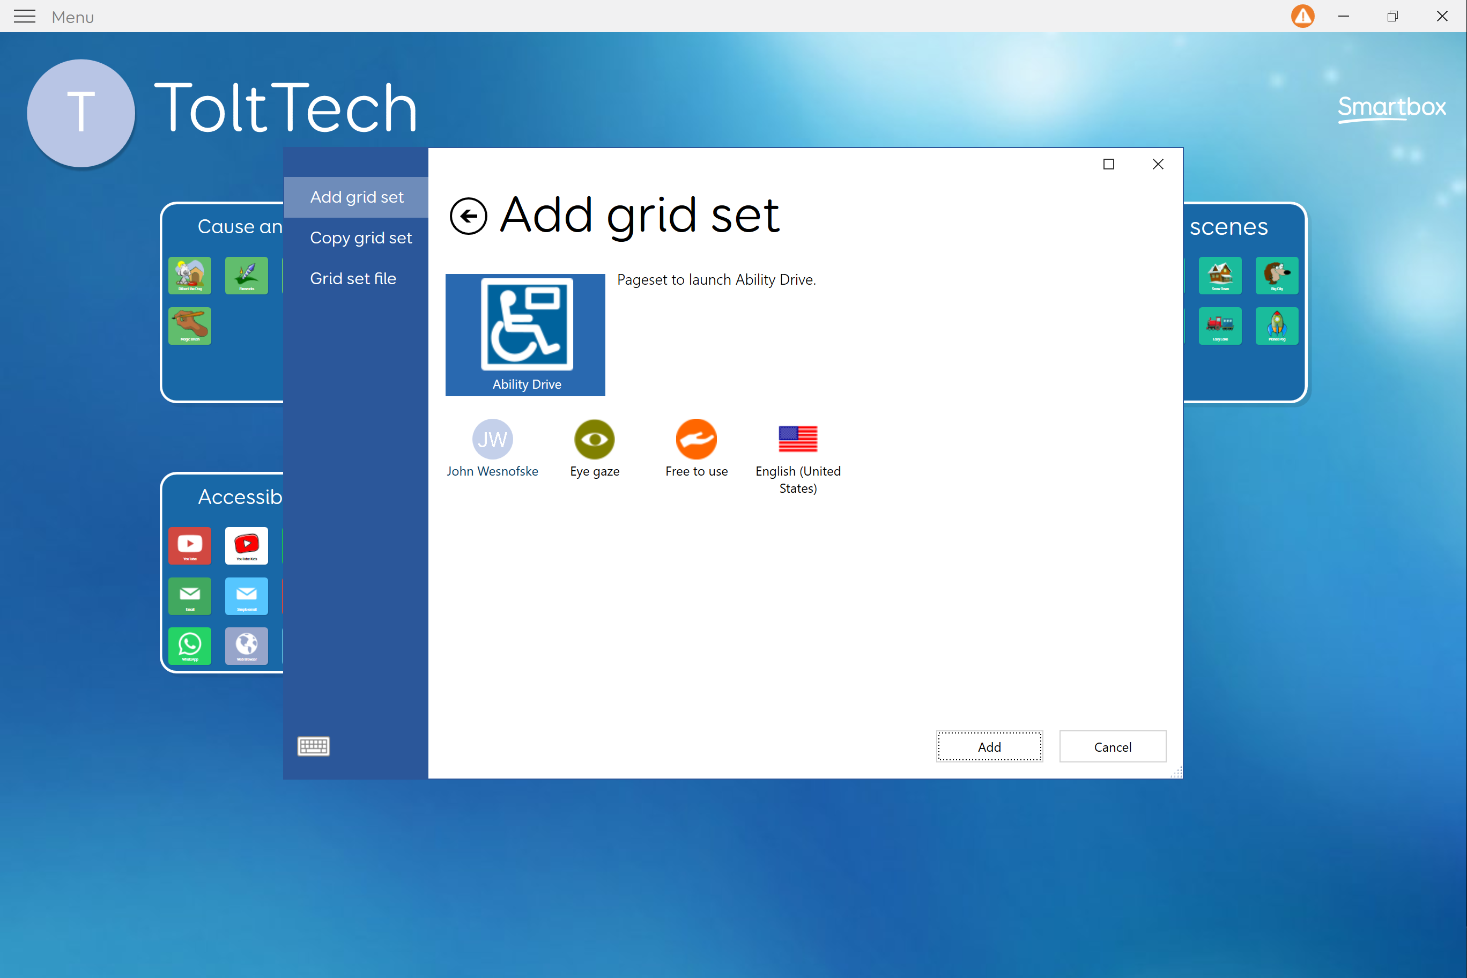
Task: Open the hamburger Menu
Action: coord(25,16)
